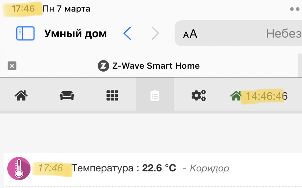This screenshot has width=302, height=188.
Task: Click the grayed forward navigation arrow
Action: 155,34
